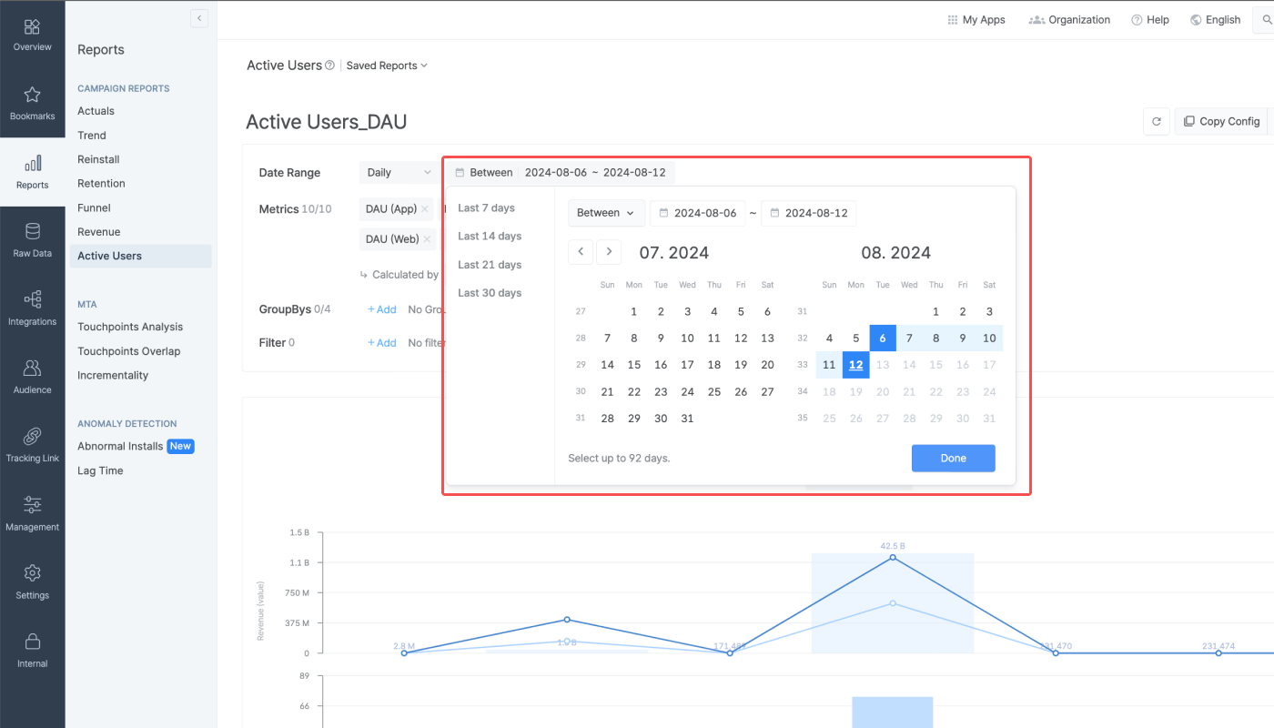Image resolution: width=1274 pixels, height=728 pixels.
Task: Click the Active Users help icon
Action: (329, 66)
